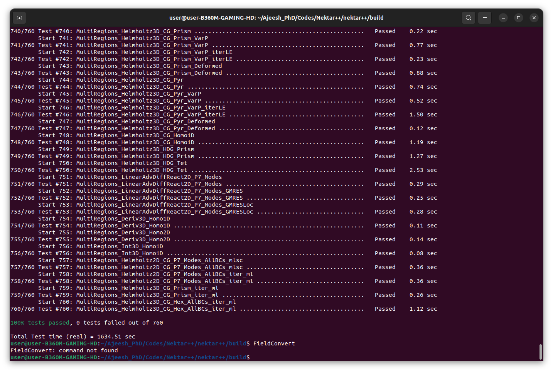Viewport: 553px width, 372px height.
Task: Click test name MultiRegions_Helmholtz3D_HDG_Tet on Test #750 line
Action: (x=132, y=170)
